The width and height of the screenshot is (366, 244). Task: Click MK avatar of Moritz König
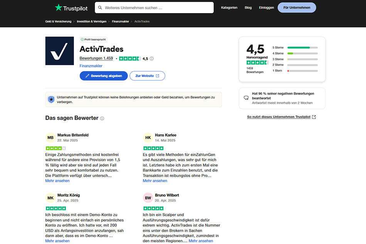pyautogui.click(x=50, y=198)
